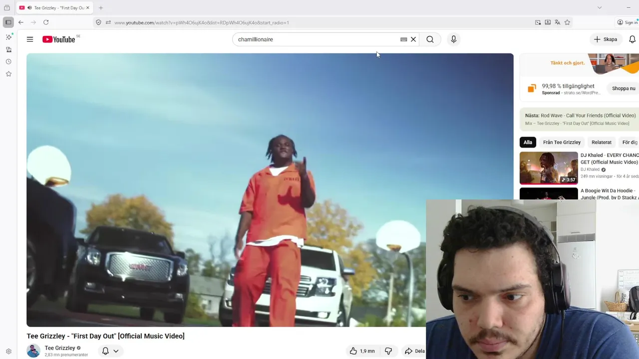Reload the page

pos(46,22)
